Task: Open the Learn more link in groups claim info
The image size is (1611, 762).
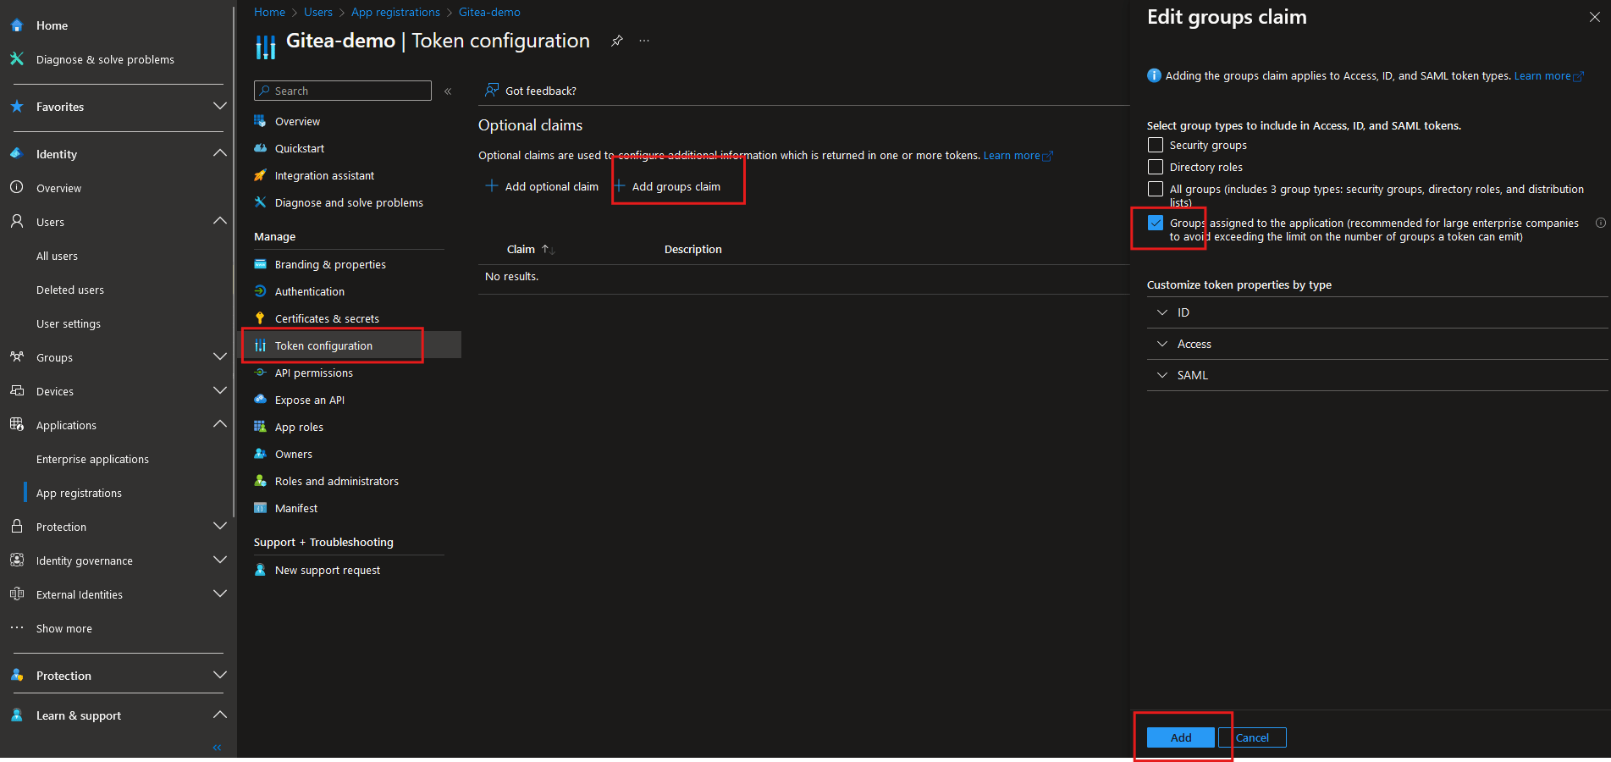Action: point(1548,76)
